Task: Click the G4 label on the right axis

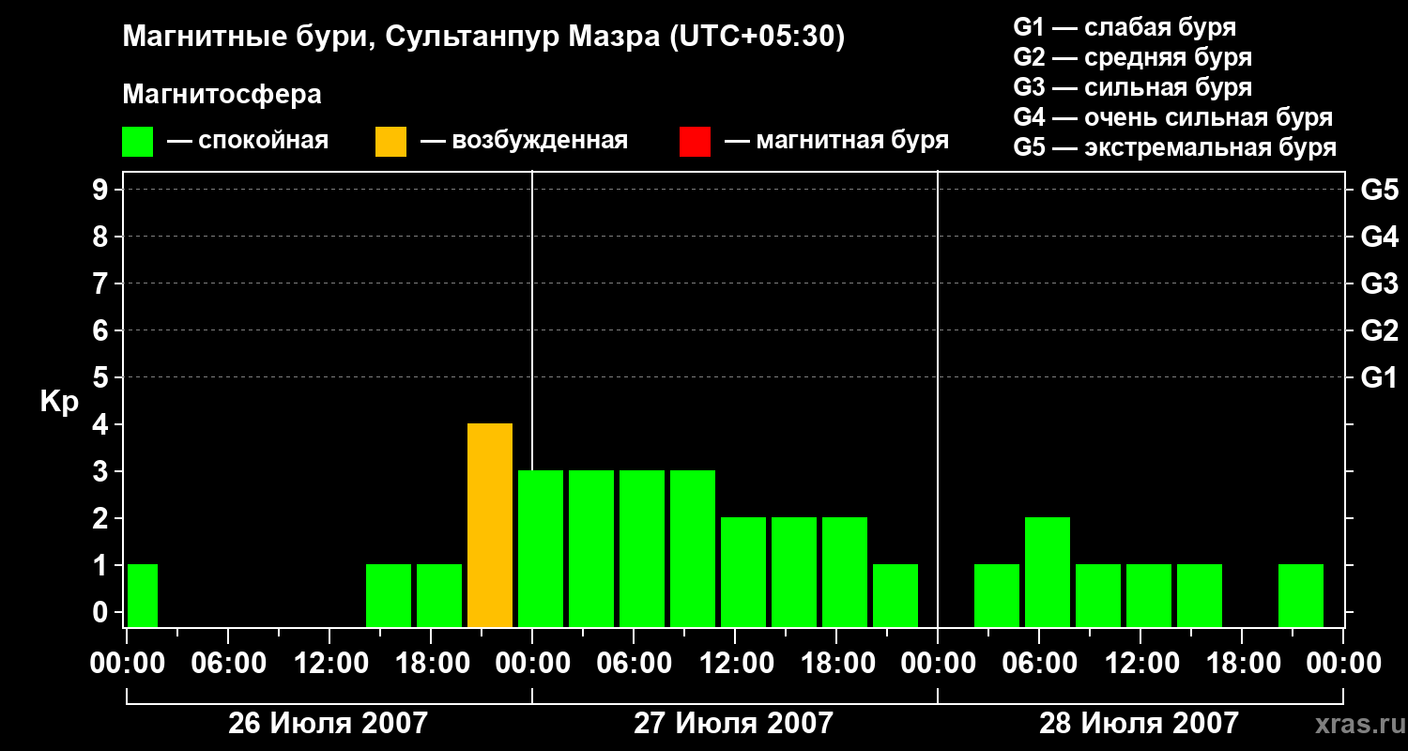Action: (x=1380, y=238)
